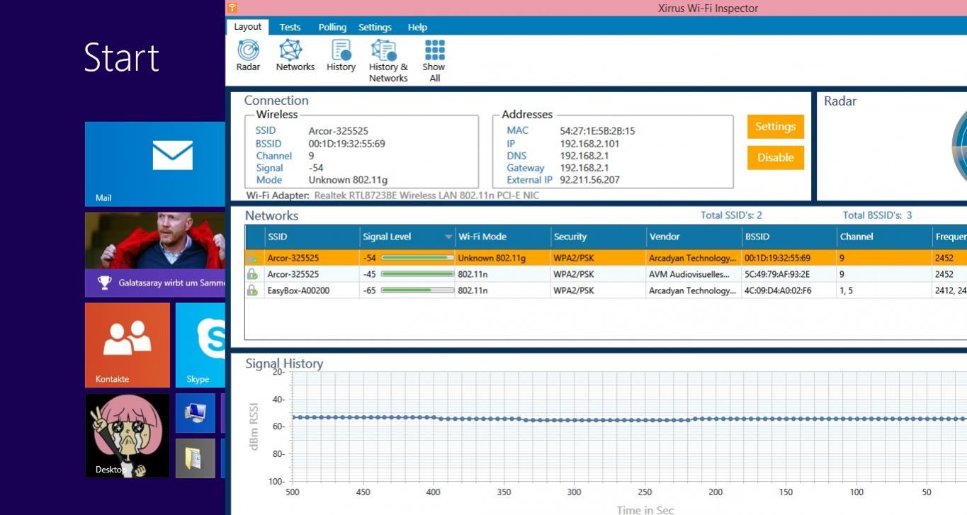Click the connection SSID value Arcor-325525
Viewport: 967px width, 515px height.
[x=338, y=131]
